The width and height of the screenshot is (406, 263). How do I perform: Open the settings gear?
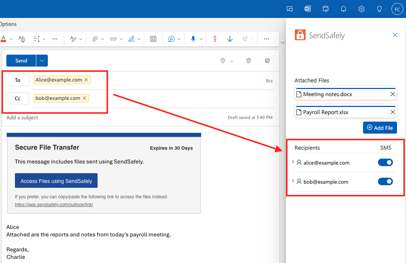click(x=362, y=9)
